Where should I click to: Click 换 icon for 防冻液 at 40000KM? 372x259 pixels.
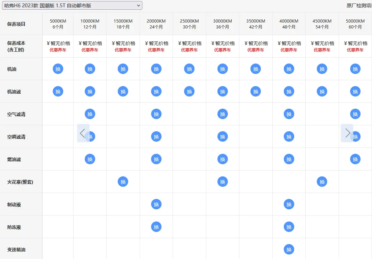(289, 227)
